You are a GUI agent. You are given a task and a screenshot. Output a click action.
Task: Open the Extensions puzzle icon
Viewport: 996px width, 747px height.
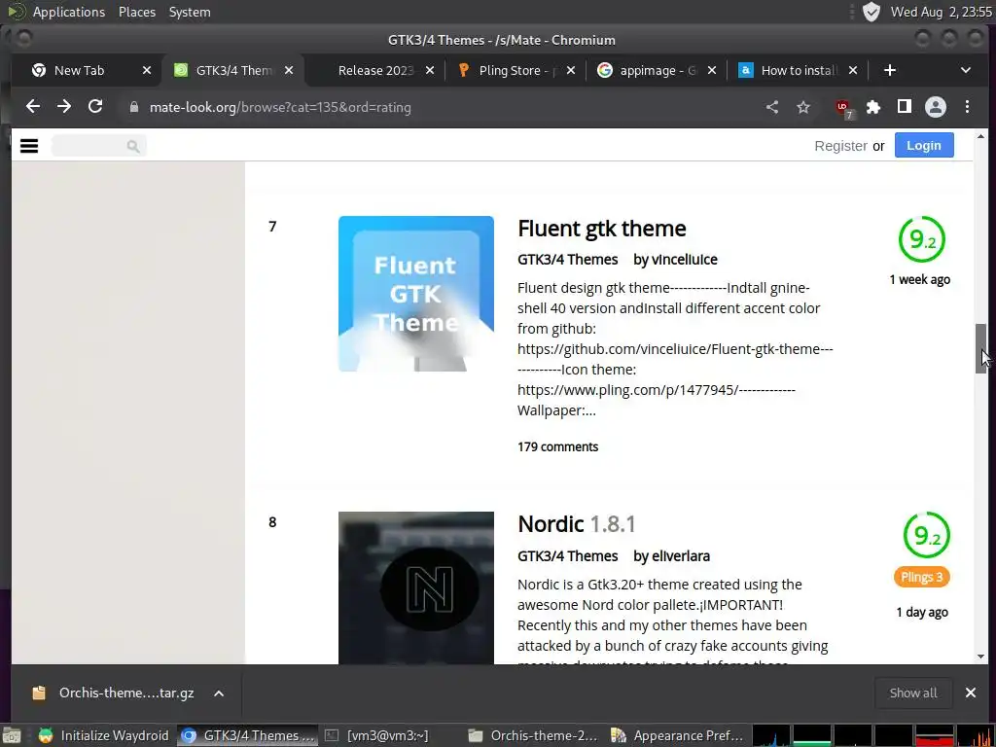pos(873,107)
